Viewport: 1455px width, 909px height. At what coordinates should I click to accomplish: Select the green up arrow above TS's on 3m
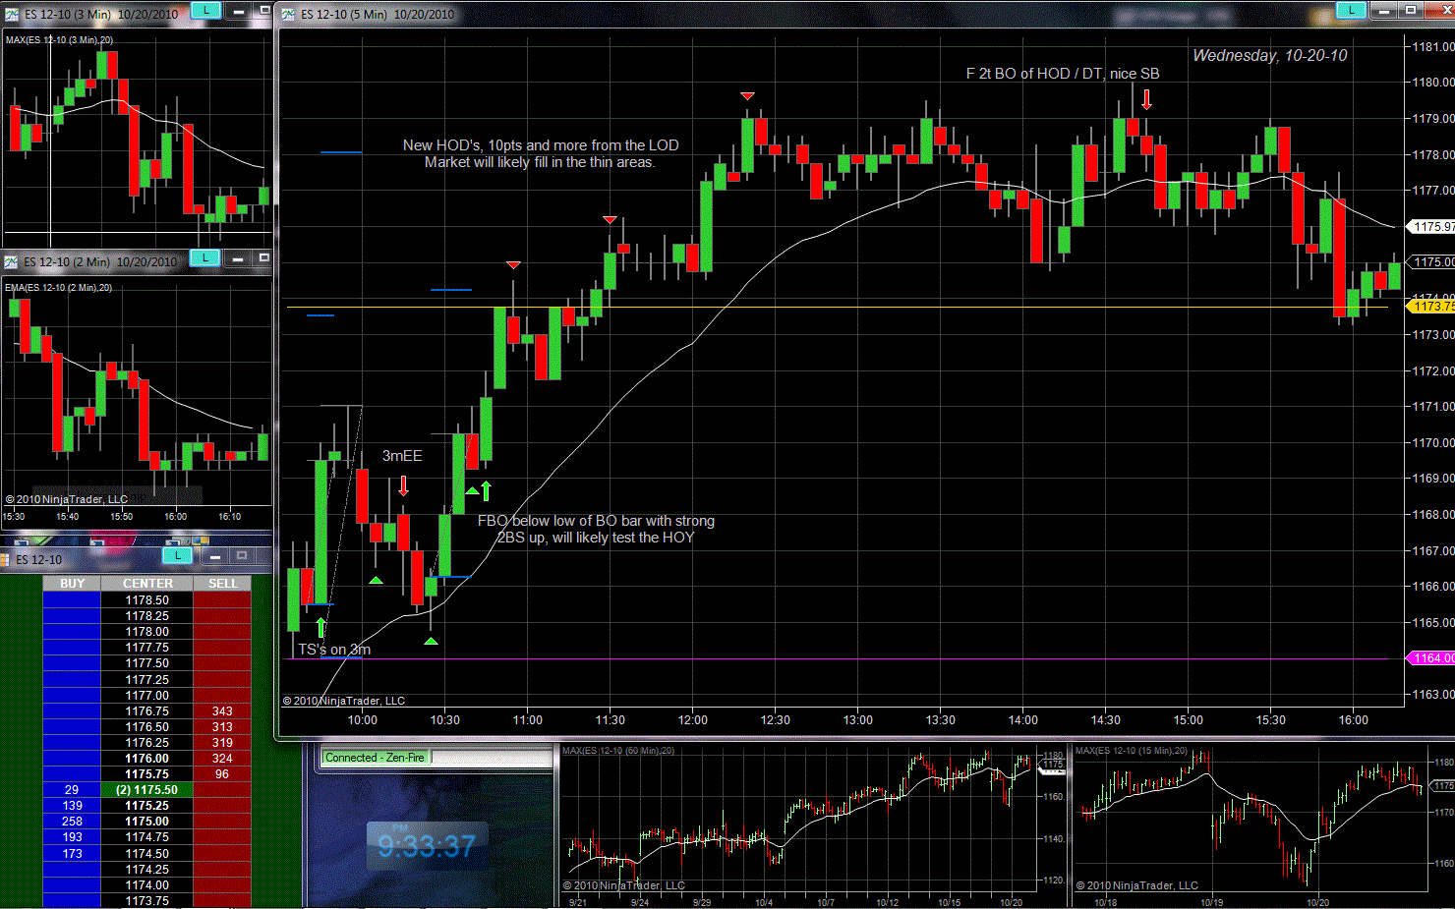(320, 627)
